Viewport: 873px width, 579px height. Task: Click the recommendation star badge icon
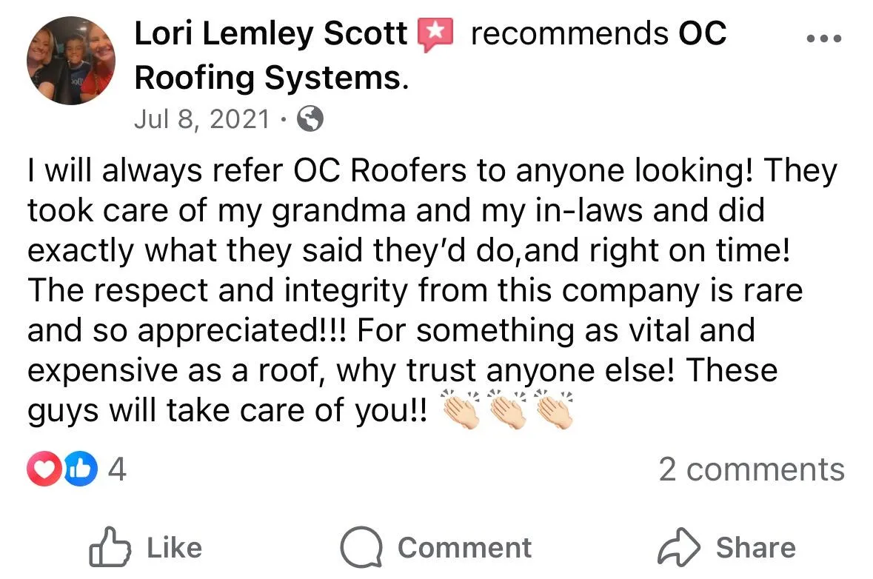pos(436,35)
